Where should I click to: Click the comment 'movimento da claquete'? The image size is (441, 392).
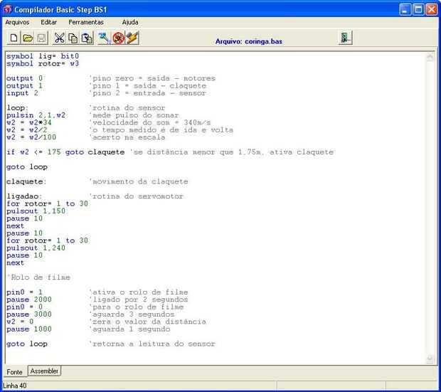(x=139, y=181)
